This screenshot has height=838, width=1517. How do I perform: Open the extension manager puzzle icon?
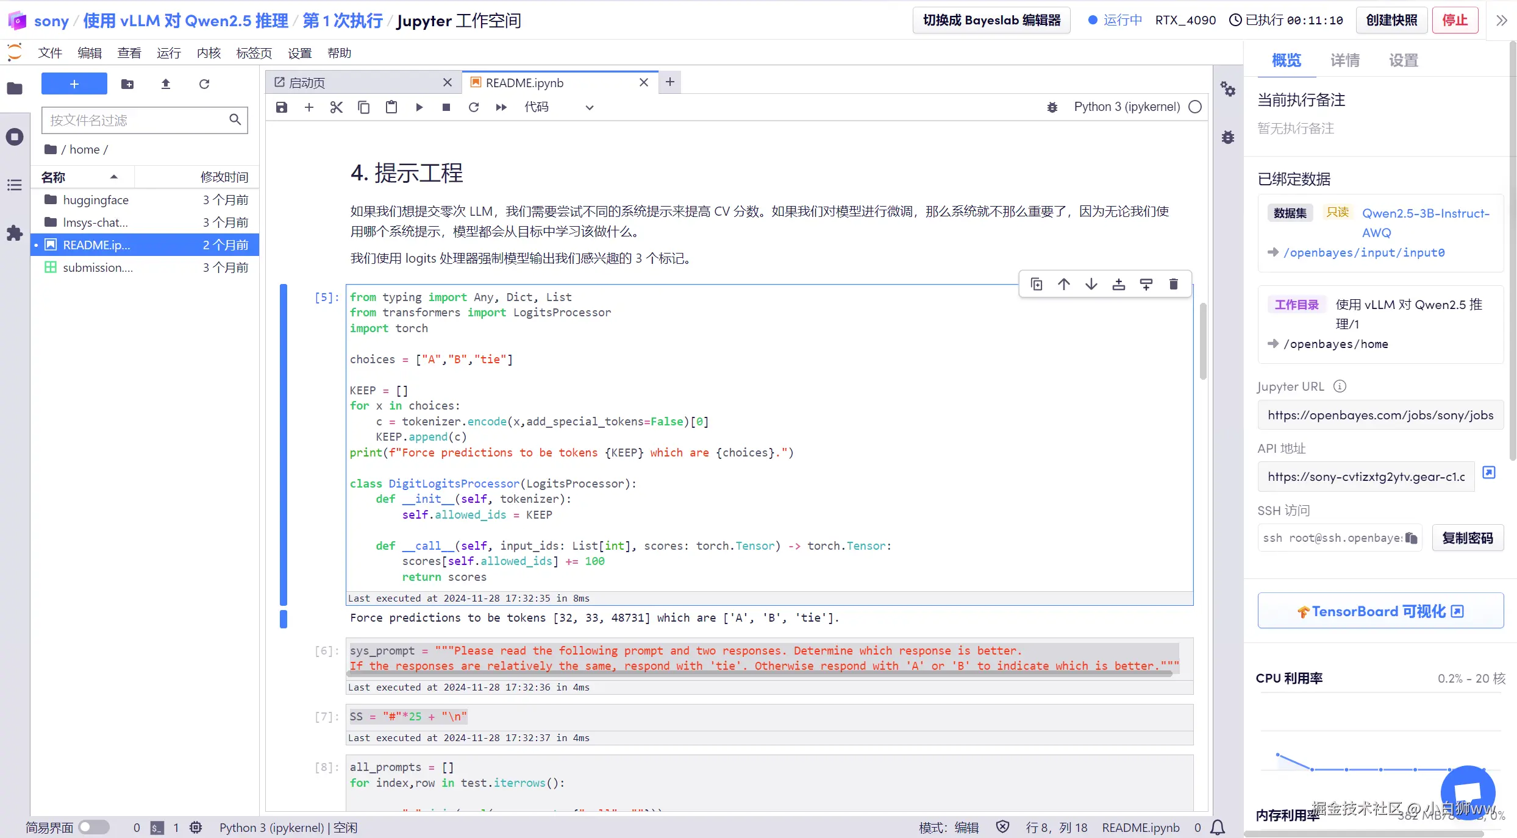pyautogui.click(x=15, y=233)
